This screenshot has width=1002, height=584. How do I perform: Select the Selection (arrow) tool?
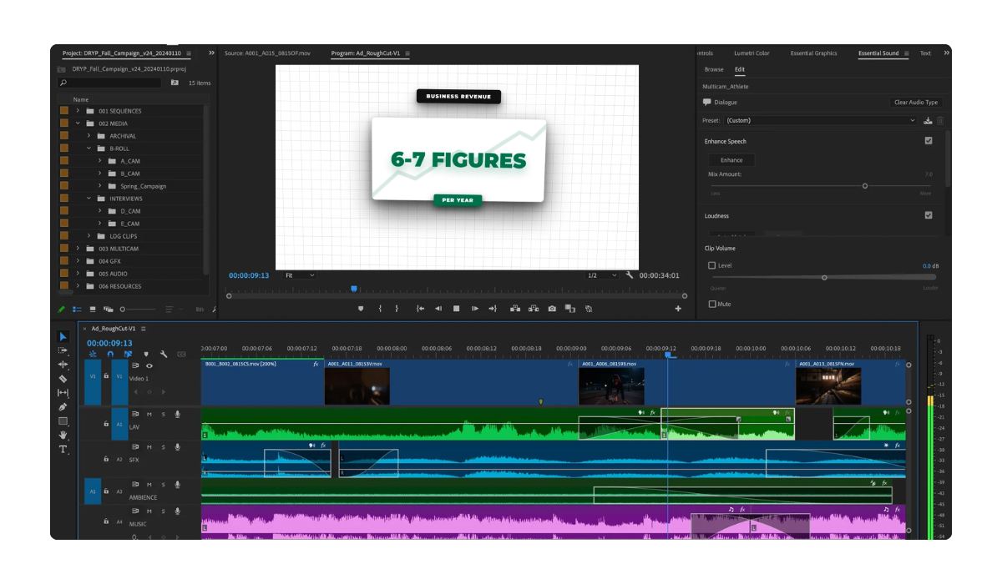[63, 337]
